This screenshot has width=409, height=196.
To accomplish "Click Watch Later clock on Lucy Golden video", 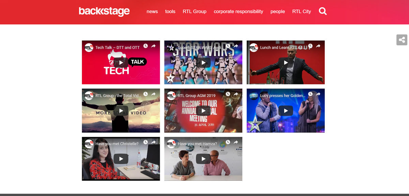I will [x=310, y=94].
